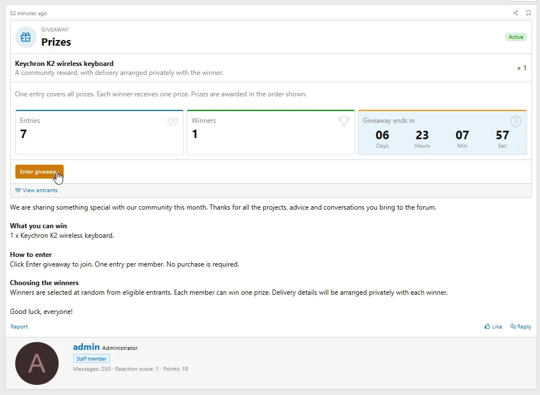Click the Active status badge
This screenshot has width=540, height=395.
[516, 37]
